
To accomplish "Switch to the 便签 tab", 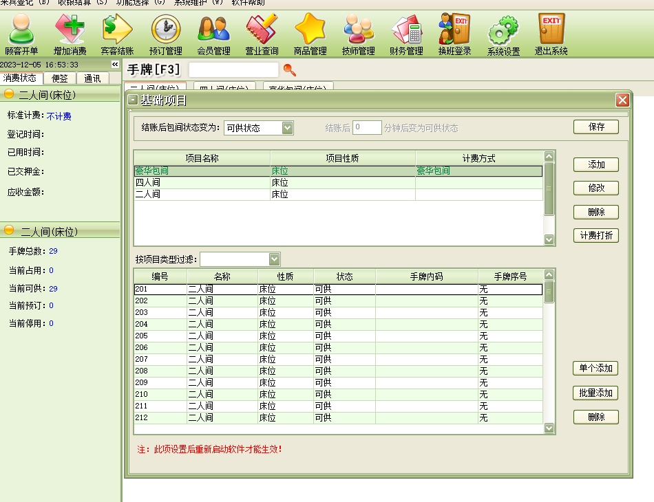I will [60, 78].
